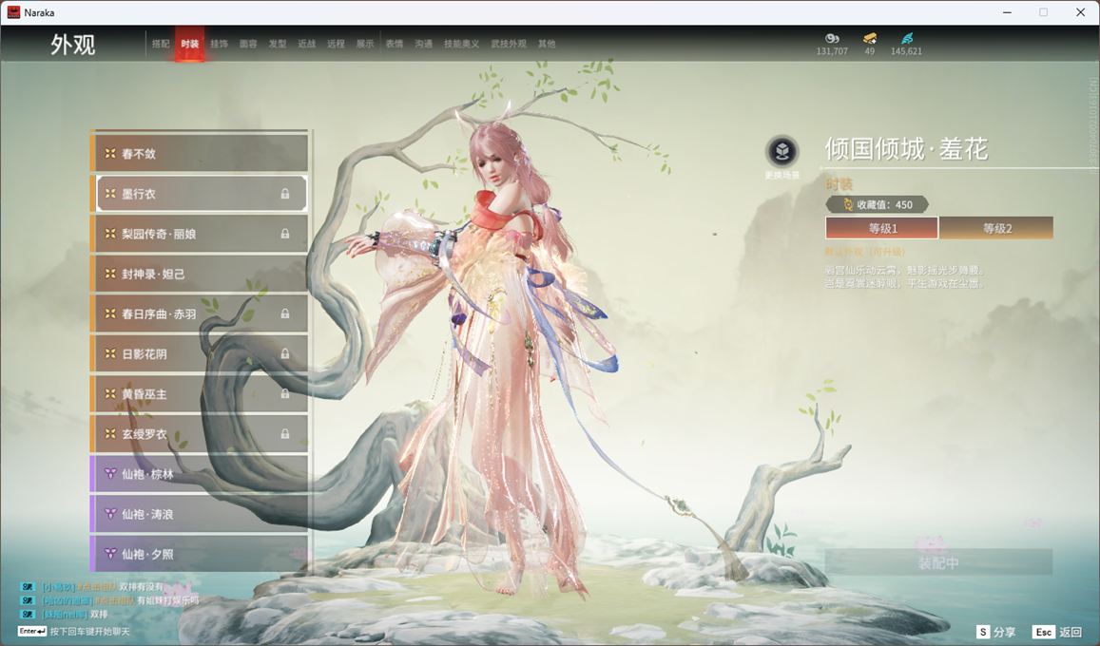The height and width of the screenshot is (646, 1100).
Task: Select the 仙袍·夕照 outfit
Action: tap(200, 554)
